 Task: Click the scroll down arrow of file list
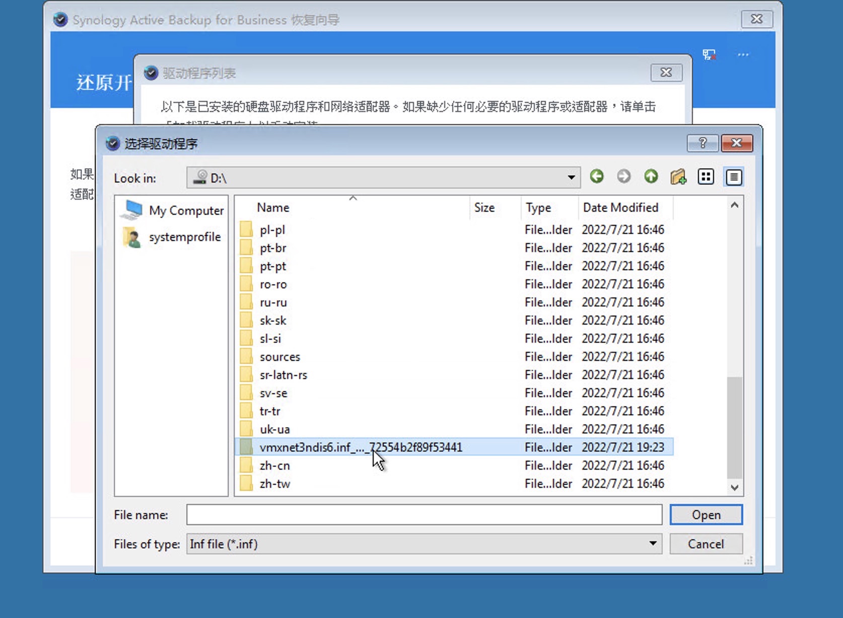click(x=735, y=487)
